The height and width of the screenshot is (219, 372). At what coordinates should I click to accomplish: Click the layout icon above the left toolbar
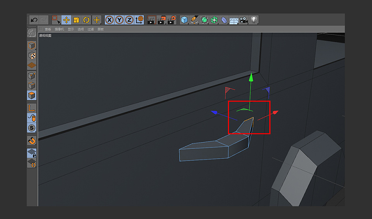(x=32, y=33)
